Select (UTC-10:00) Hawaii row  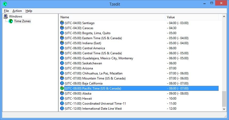(139, 99)
